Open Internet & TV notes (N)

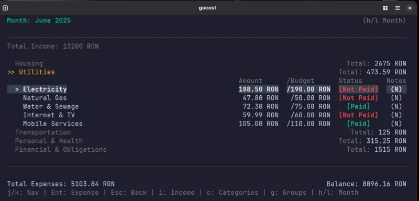click(396, 115)
